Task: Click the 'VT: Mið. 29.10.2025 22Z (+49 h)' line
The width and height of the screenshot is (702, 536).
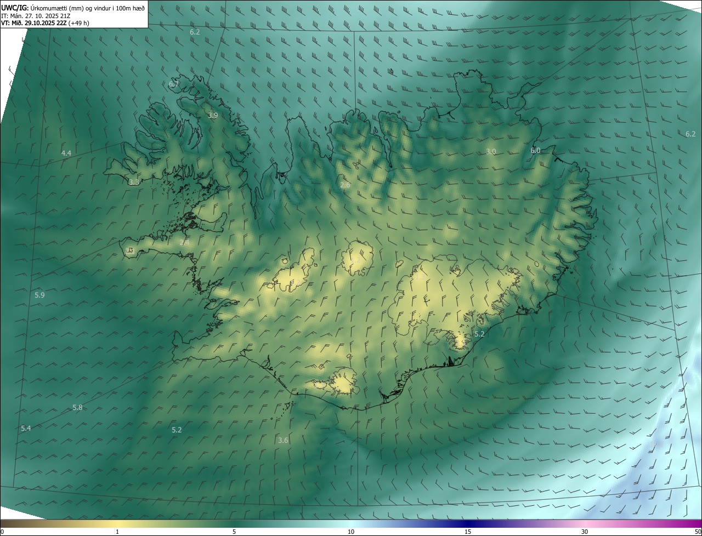Action: tap(45, 23)
